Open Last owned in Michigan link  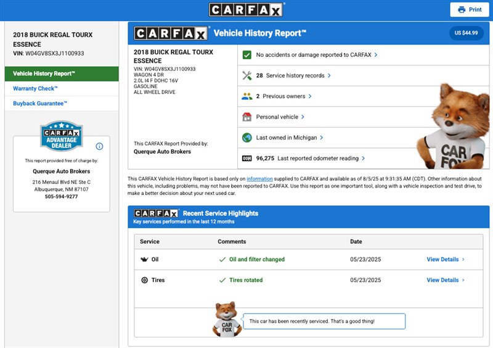(287, 138)
